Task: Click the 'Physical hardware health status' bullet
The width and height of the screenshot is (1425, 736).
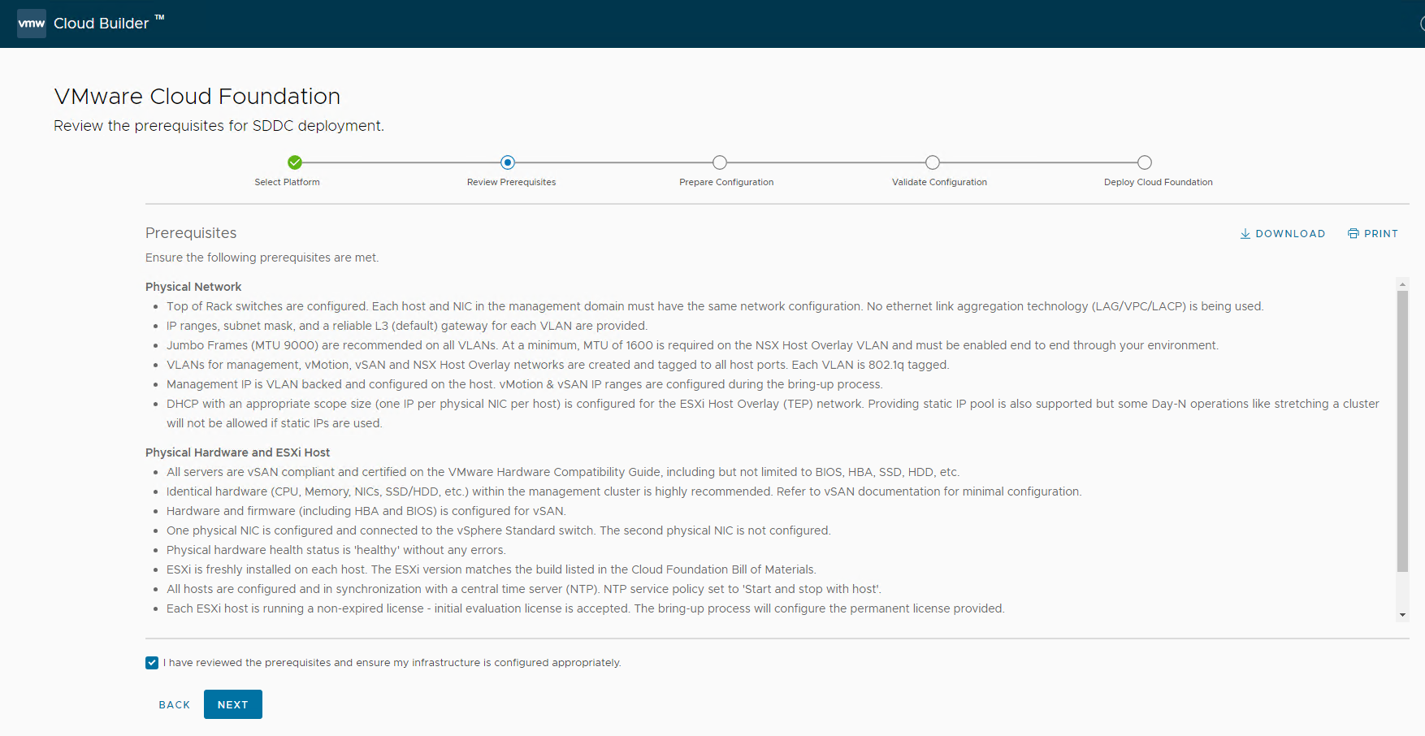Action: click(x=336, y=550)
